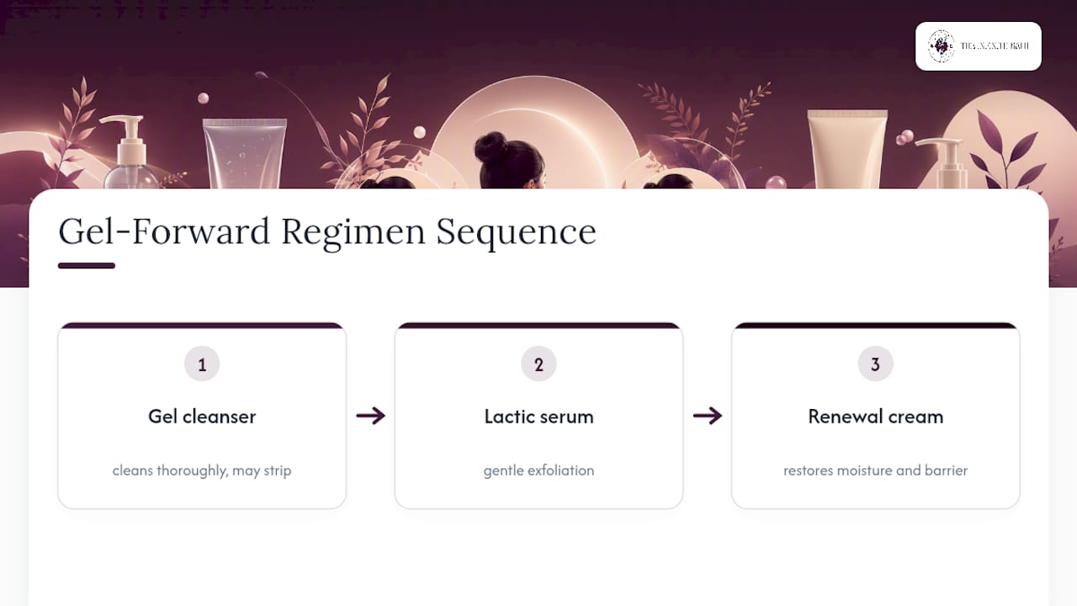Click the step 2 number circle
The image size is (1077, 606).
538,364
